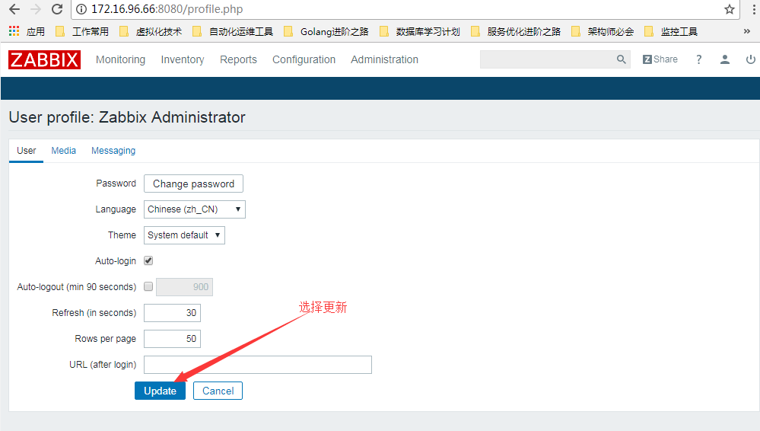Open the Reports menu
The height and width of the screenshot is (431, 760).
[238, 59]
